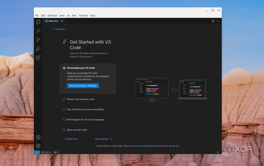Click the Mark Done link

point(71,139)
